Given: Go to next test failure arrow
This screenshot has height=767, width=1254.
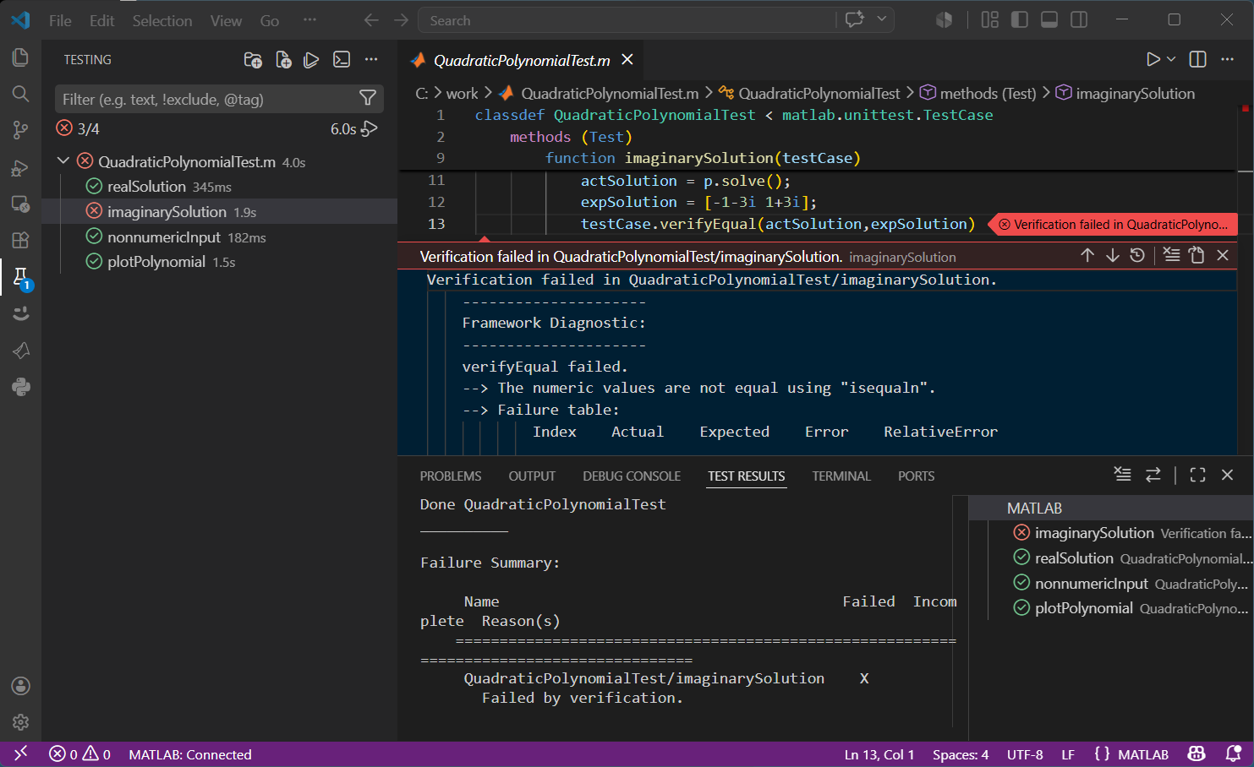Looking at the screenshot, I should [x=1113, y=255].
